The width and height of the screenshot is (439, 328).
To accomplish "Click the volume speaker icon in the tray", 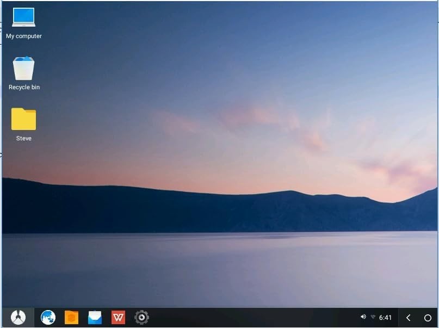I will pos(363,317).
